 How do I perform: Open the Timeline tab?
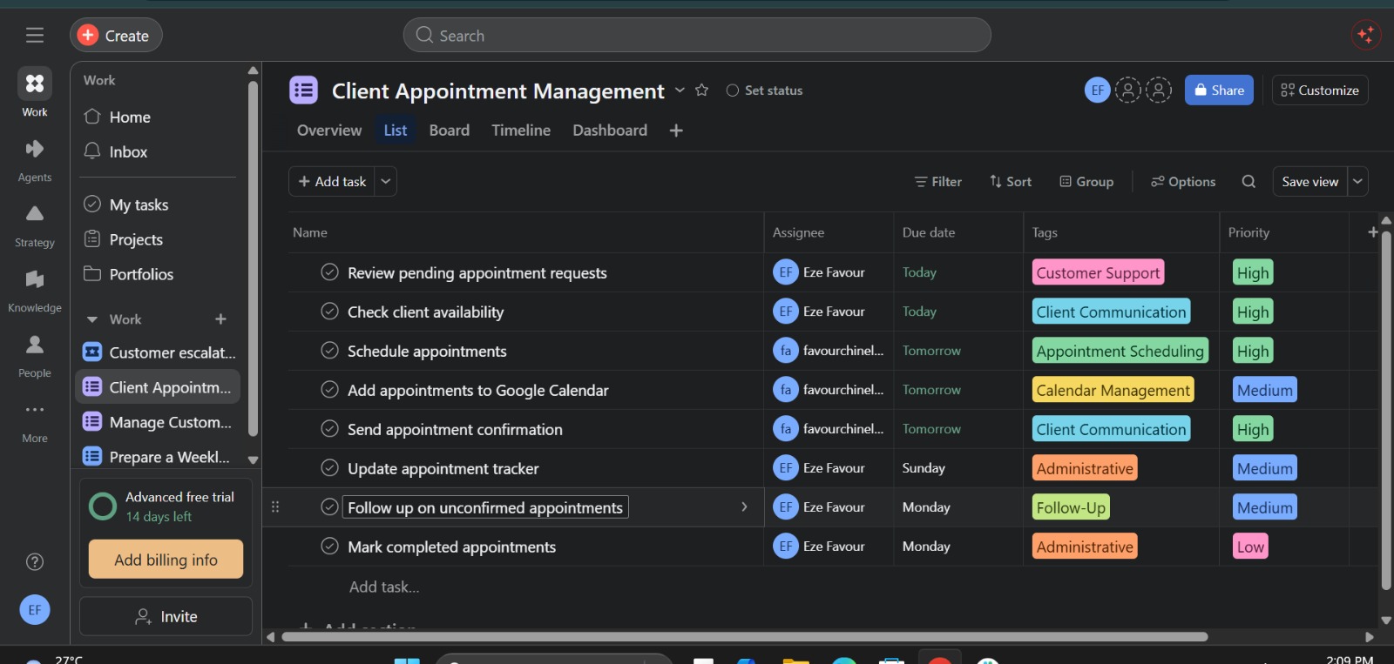tap(521, 131)
